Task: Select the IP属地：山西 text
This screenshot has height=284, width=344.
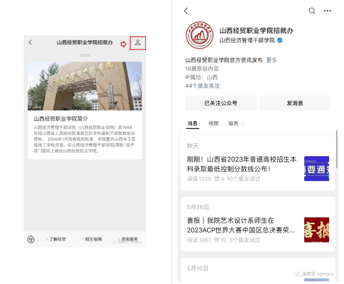Action: click(x=201, y=78)
